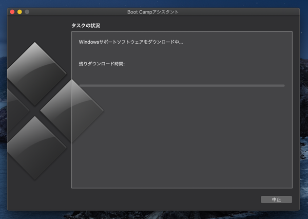Click the 'タスクの状況' heading

86,26
